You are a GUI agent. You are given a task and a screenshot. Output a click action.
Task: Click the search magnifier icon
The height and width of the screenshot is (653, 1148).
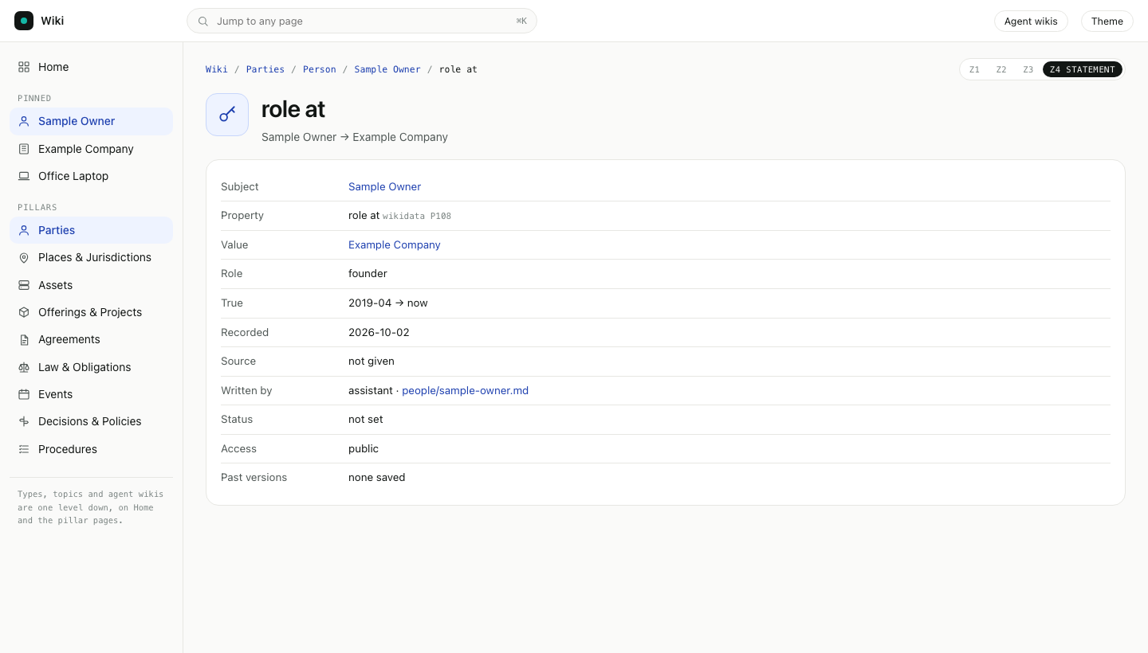pos(203,22)
